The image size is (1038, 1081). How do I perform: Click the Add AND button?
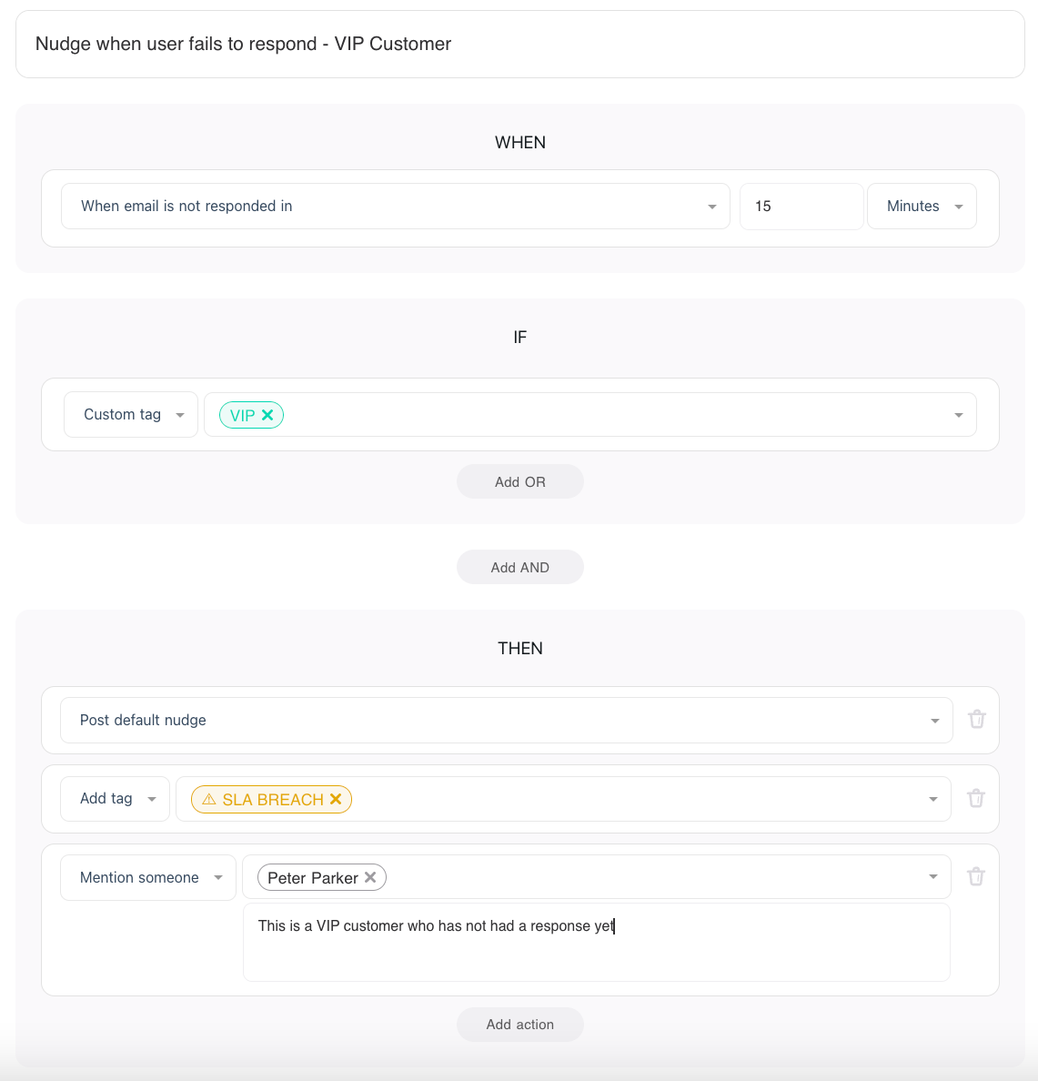tap(519, 568)
